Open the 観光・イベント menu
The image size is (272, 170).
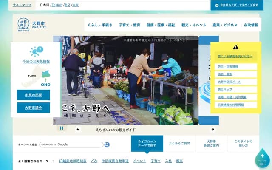(x=194, y=25)
